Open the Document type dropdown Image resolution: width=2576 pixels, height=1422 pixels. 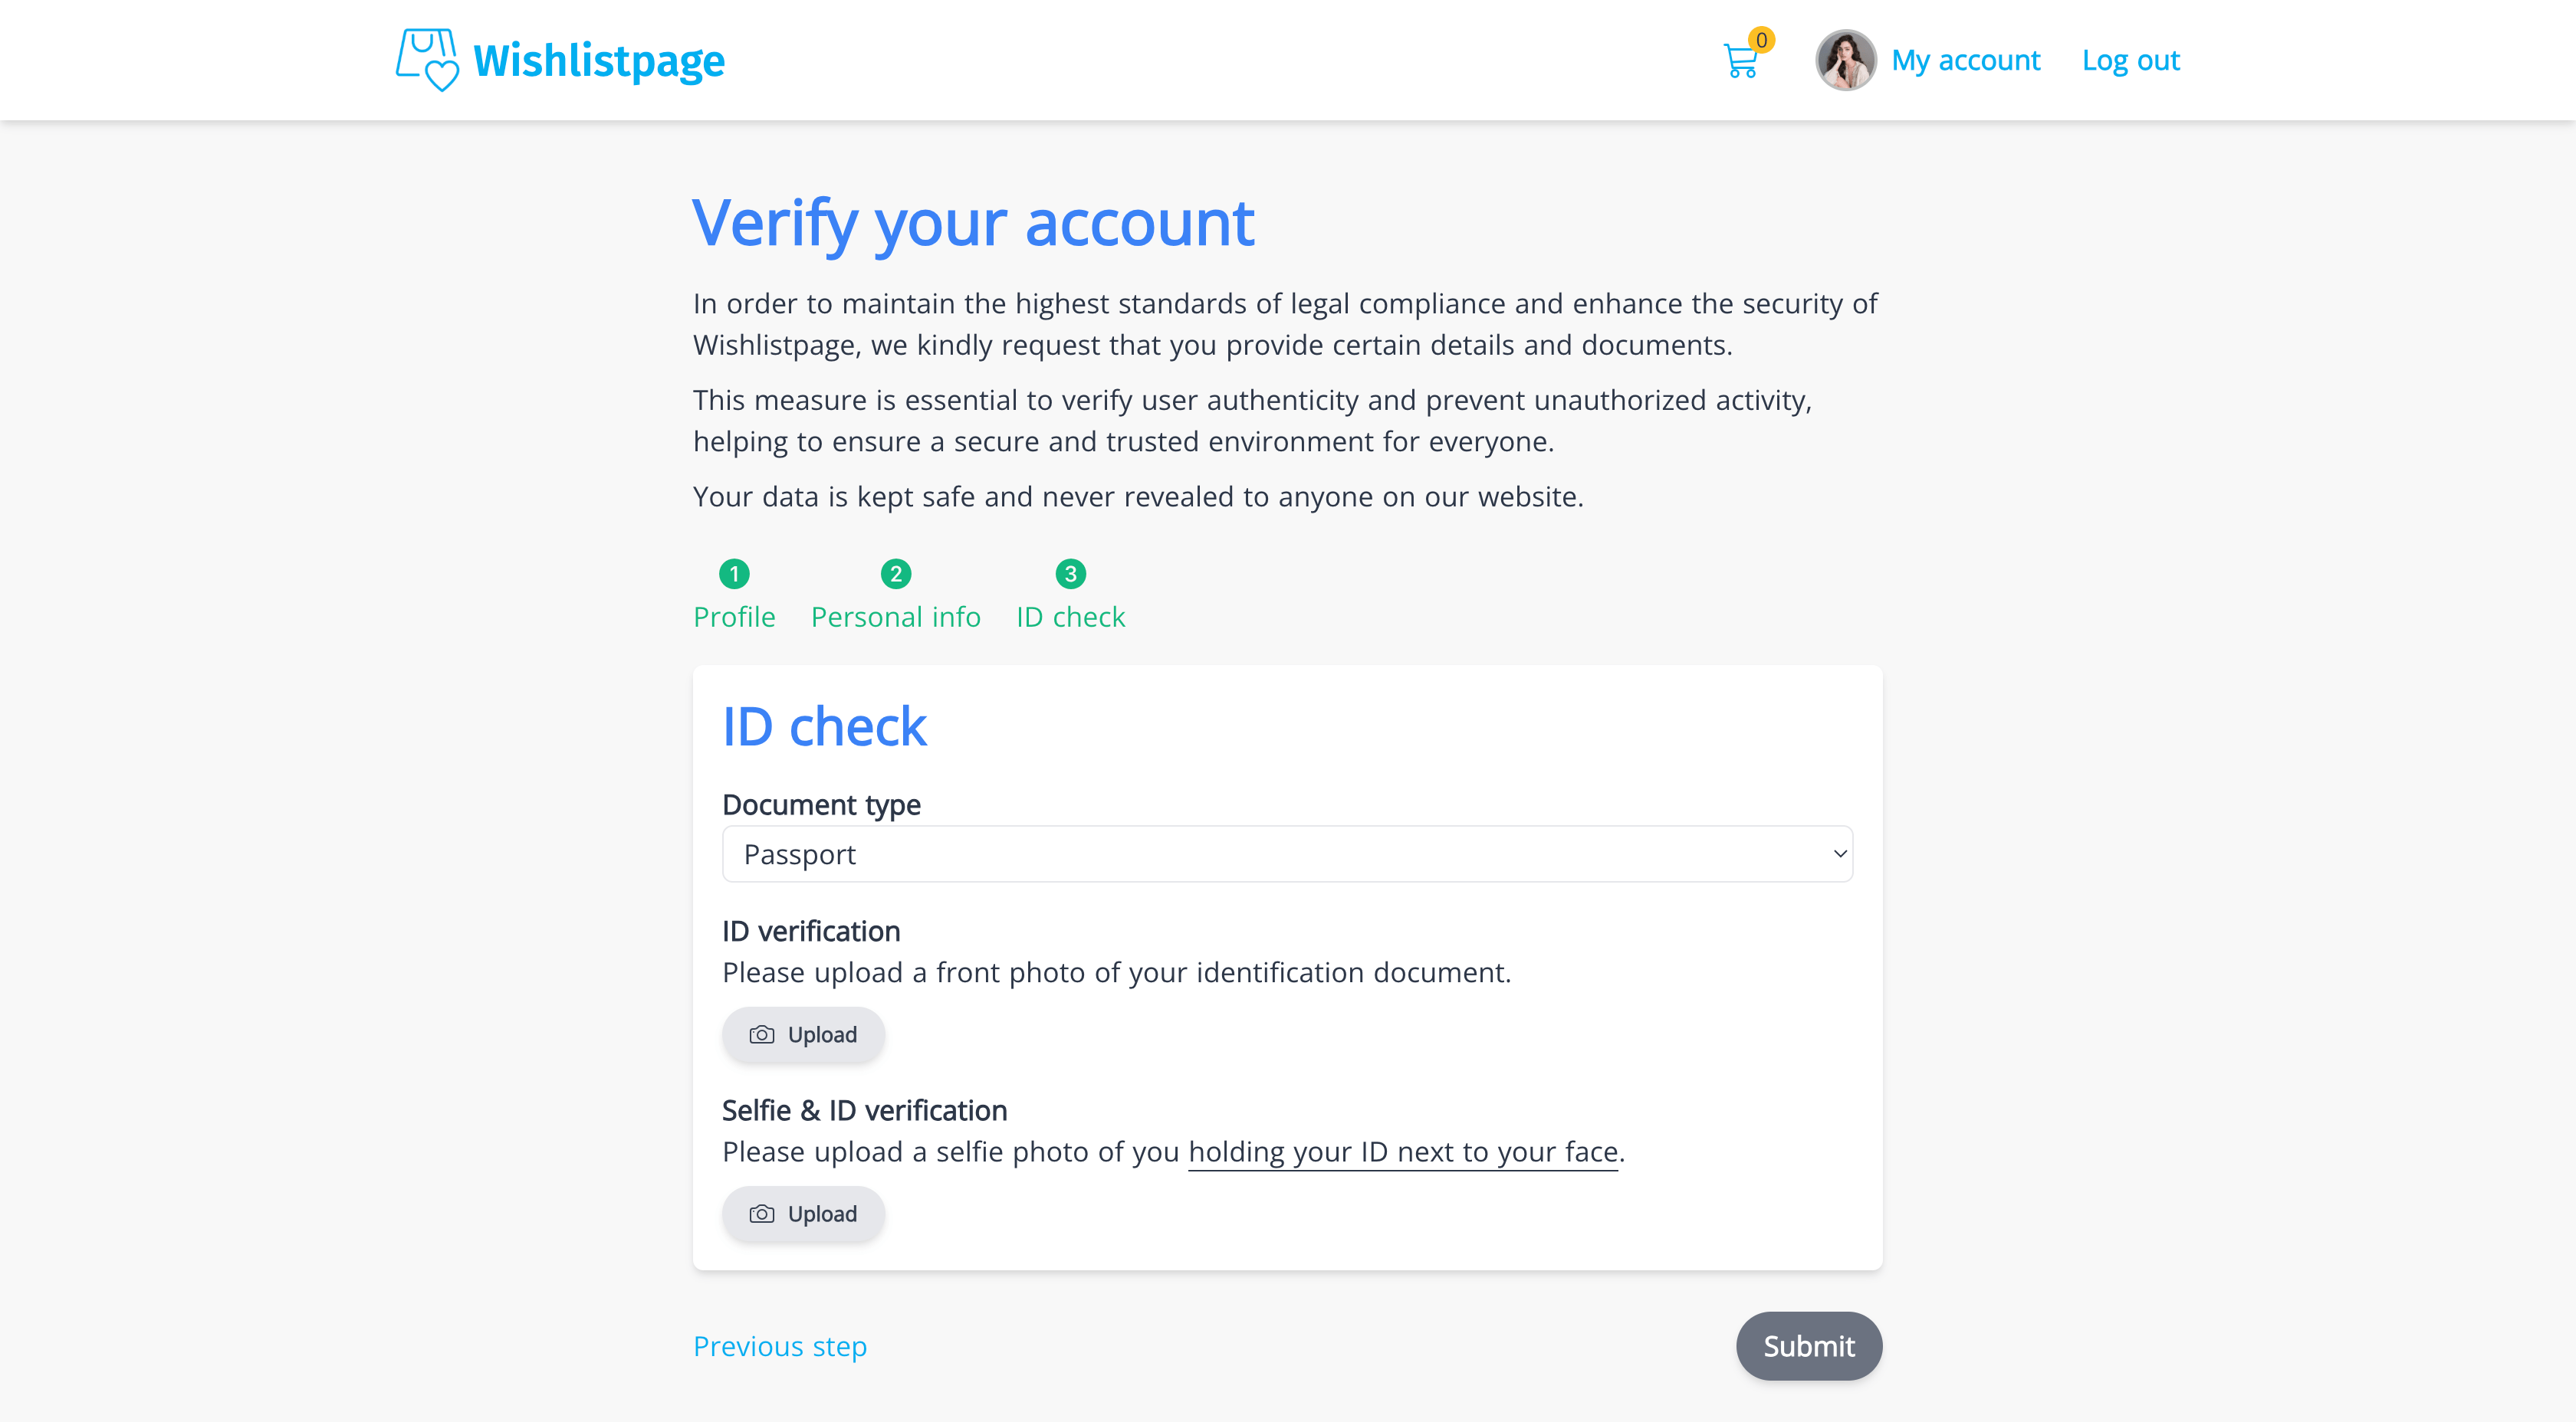tap(1286, 854)
